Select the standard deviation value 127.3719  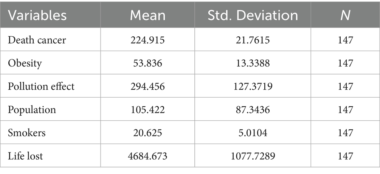coord(253,86)
